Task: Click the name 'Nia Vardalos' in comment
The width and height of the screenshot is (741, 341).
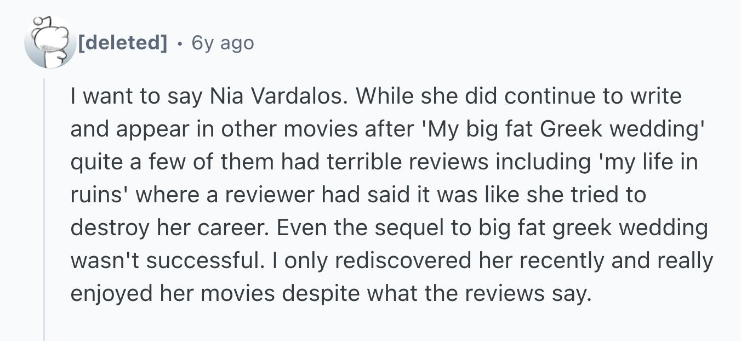Action: (x=280, y=96)
